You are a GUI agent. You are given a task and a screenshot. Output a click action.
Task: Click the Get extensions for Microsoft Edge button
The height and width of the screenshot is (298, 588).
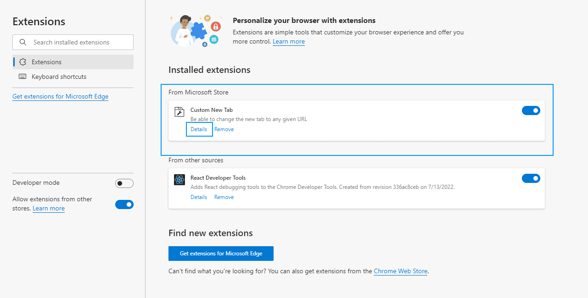tap(221, 253)
